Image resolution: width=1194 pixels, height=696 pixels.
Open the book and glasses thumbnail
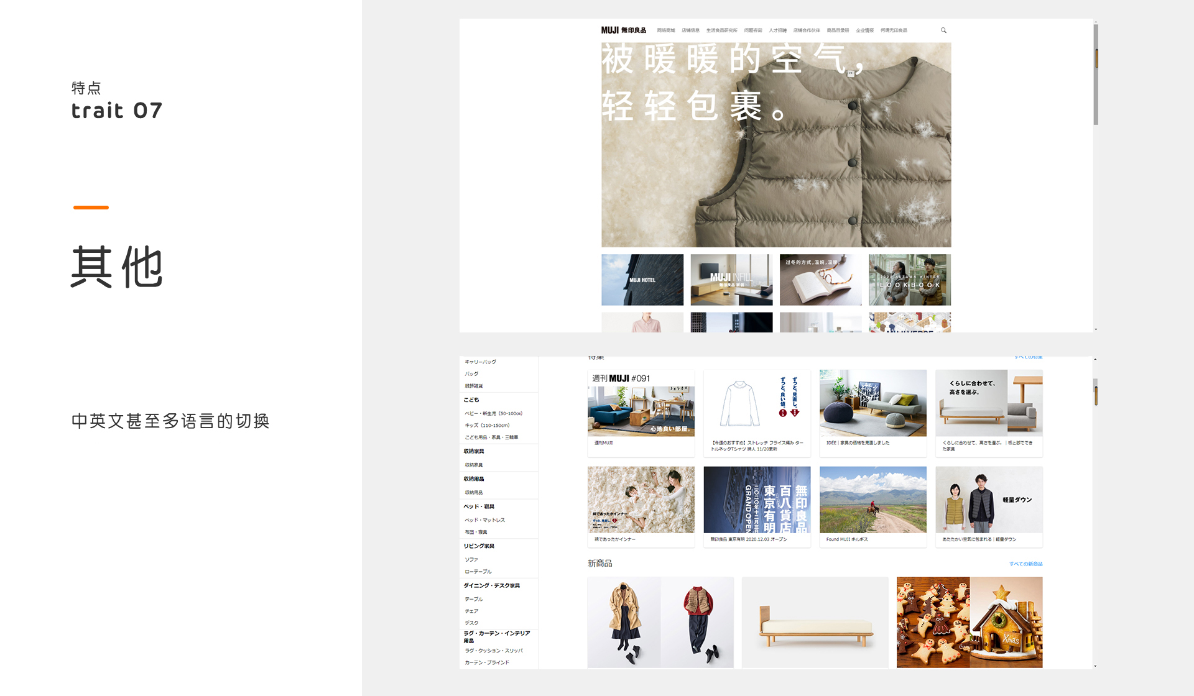coord(821,280)
